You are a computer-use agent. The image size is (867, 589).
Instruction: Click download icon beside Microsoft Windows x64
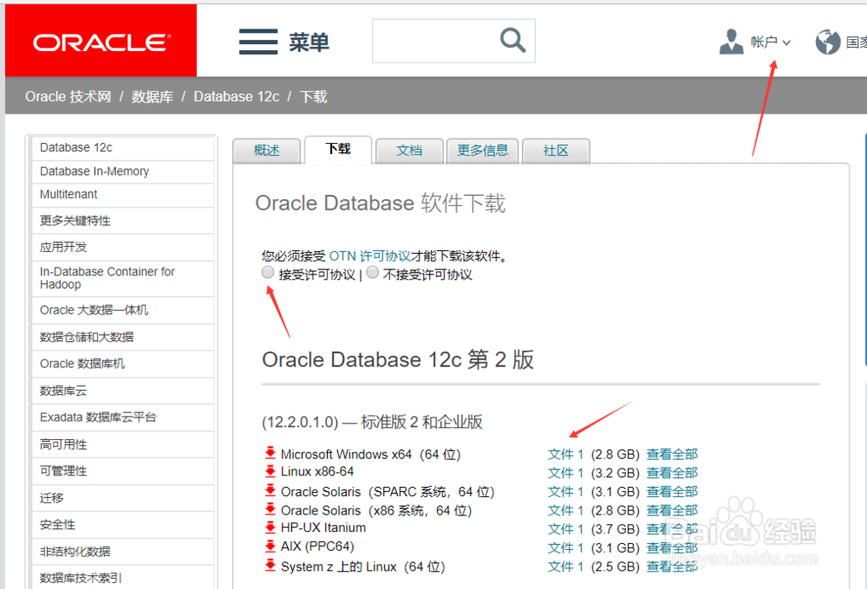click(270, 453)
